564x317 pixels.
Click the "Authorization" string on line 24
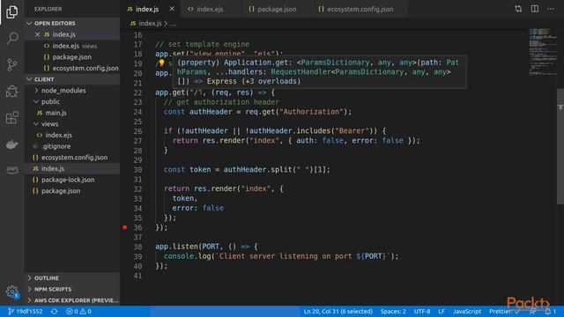point(311,112)
